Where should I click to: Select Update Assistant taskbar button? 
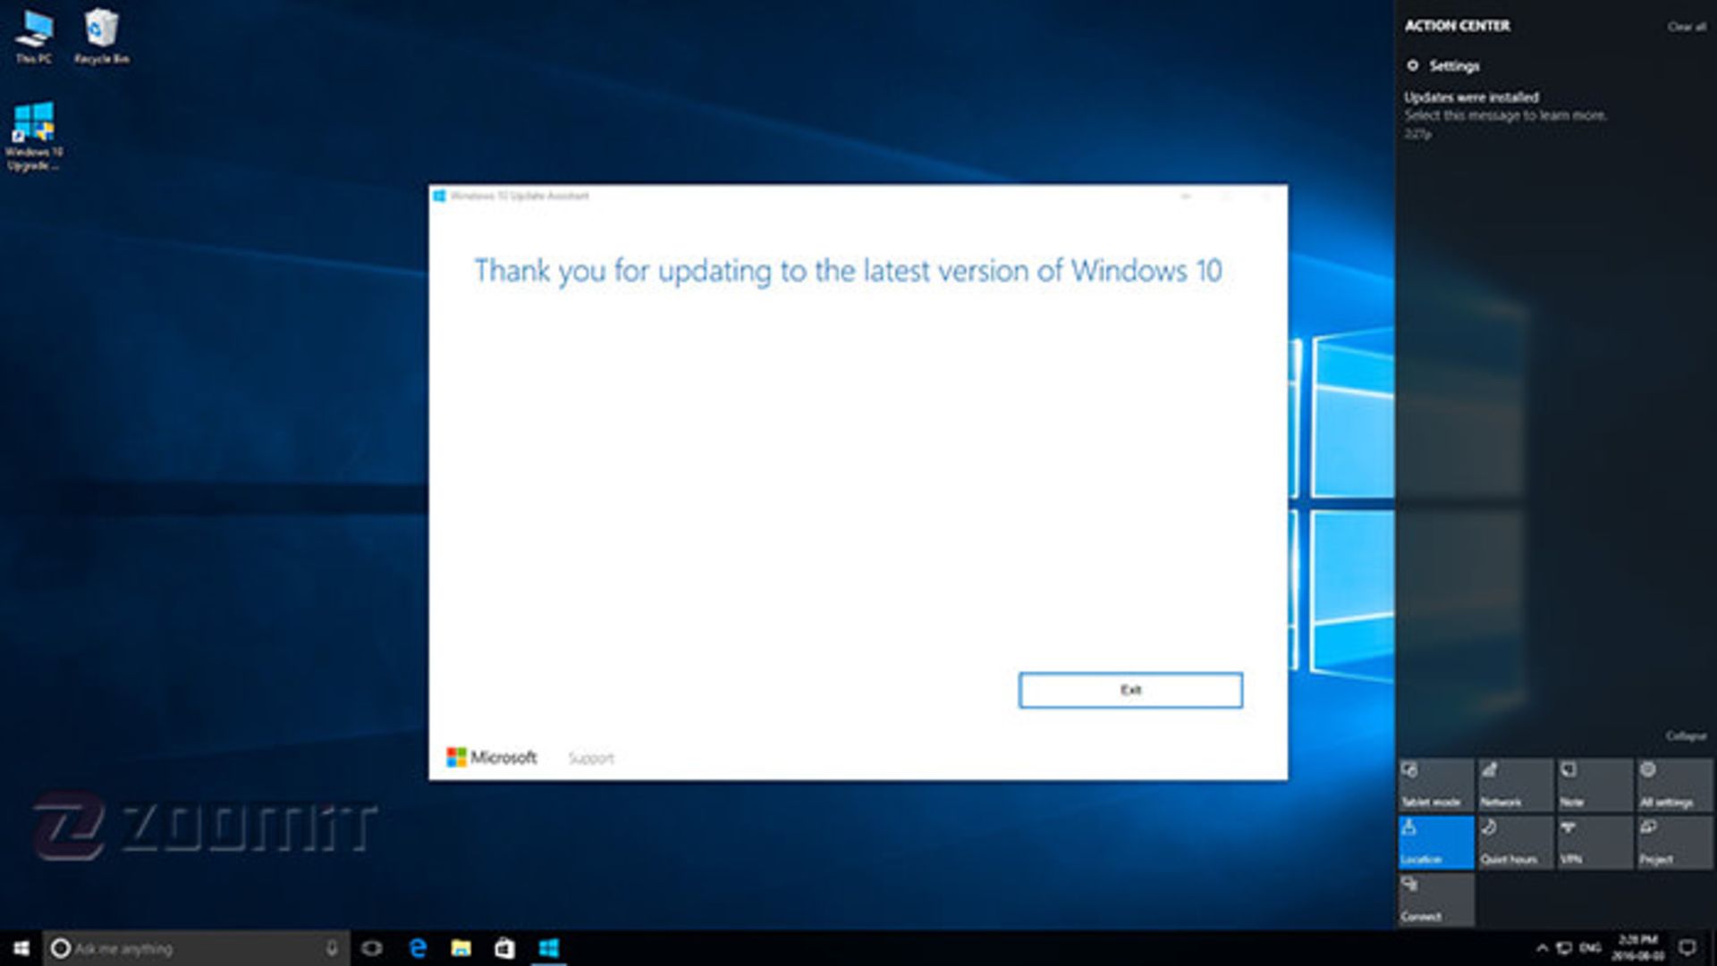pyautogui.click(x=549, y=948)
